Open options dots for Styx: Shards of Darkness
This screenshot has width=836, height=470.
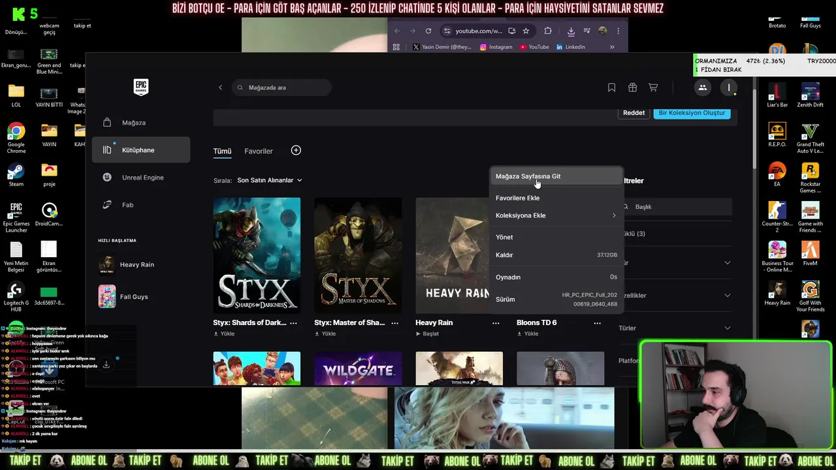click(293, 322)
